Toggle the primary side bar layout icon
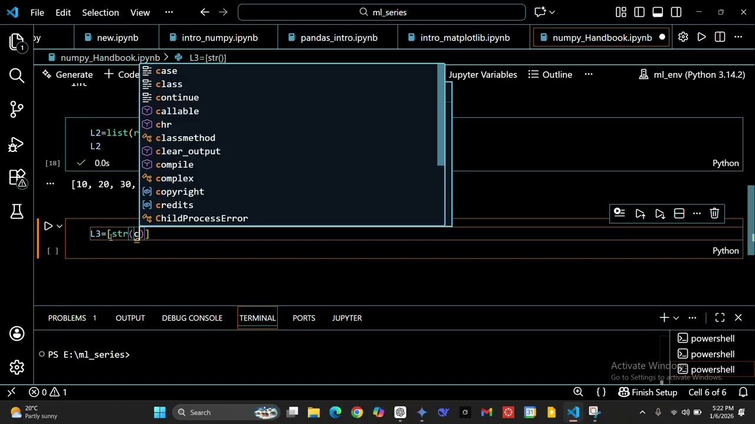 click(639, 12)
